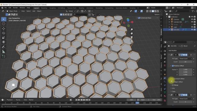Image resolution: width=197 pixels, height=111 pixels.
Task: Click play reversed animation button
Action: (82, 100)
